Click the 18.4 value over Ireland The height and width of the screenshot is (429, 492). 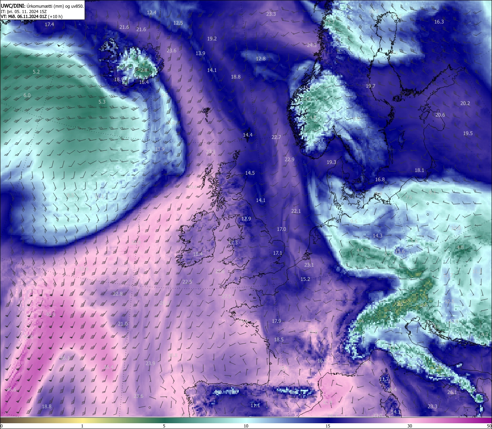click(x=198, y=254)
